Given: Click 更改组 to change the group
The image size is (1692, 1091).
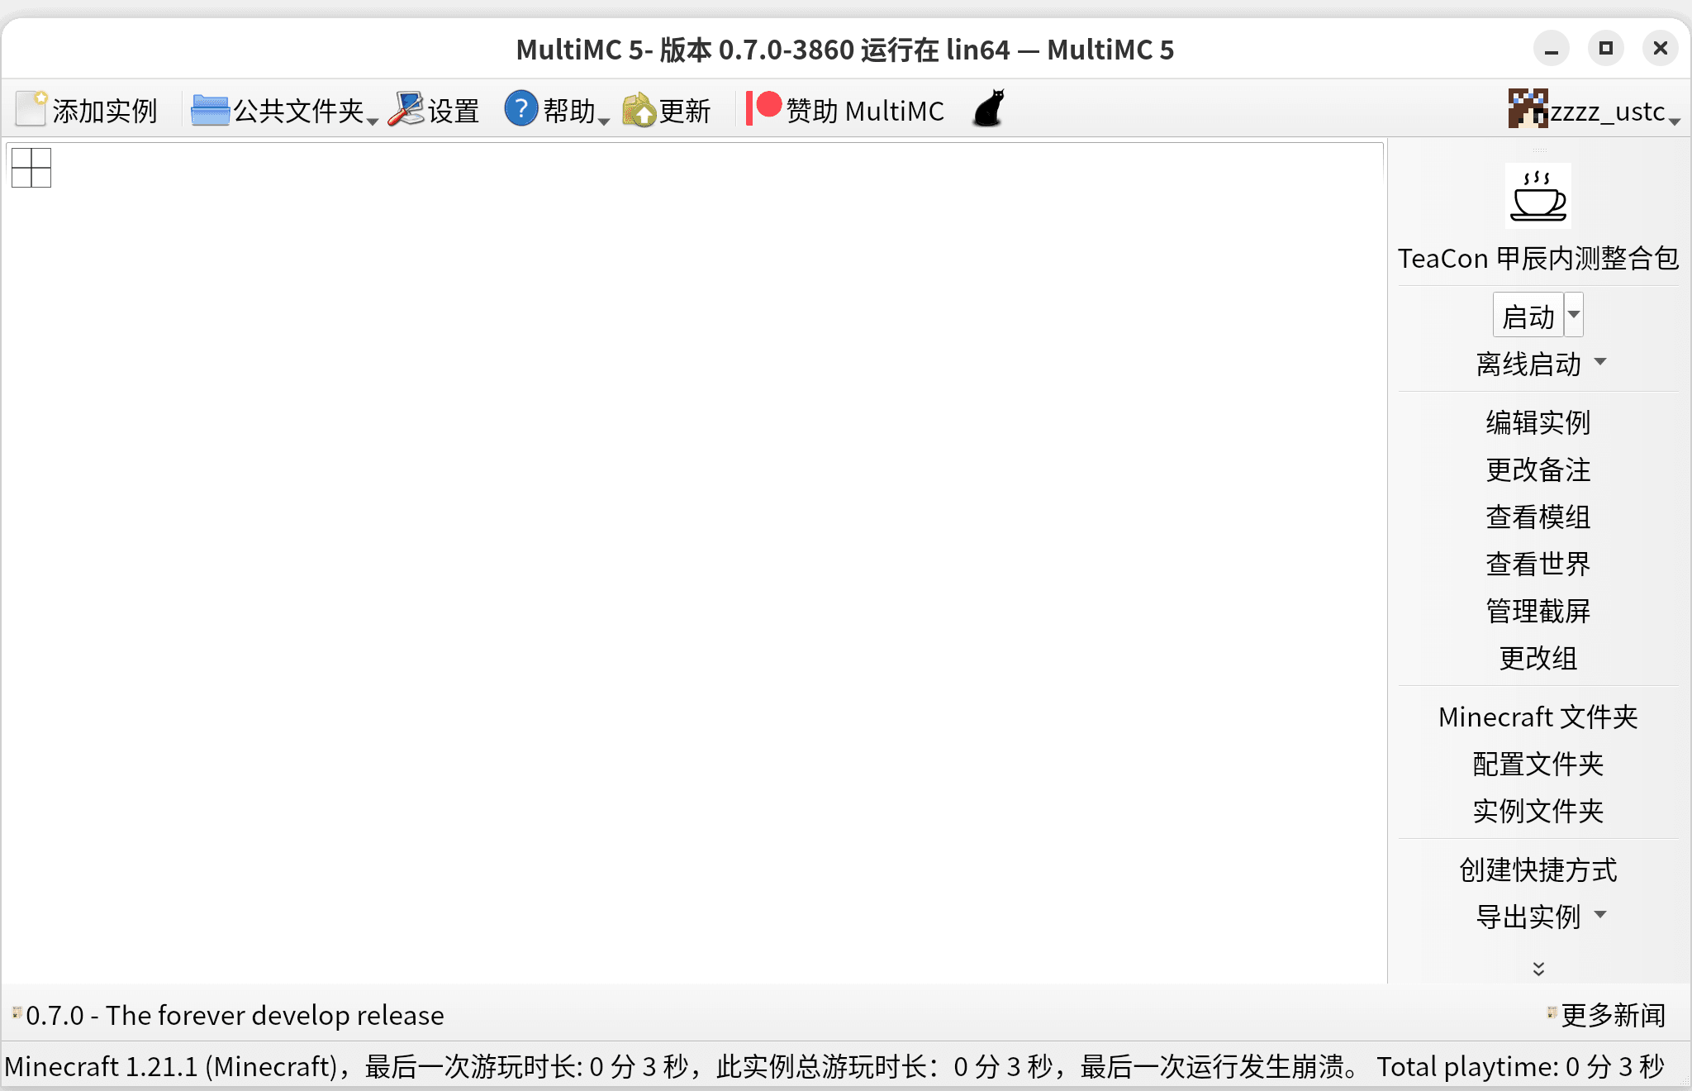Looking at the screenshot, I should pyautogui.click(x=1538, y=658).
